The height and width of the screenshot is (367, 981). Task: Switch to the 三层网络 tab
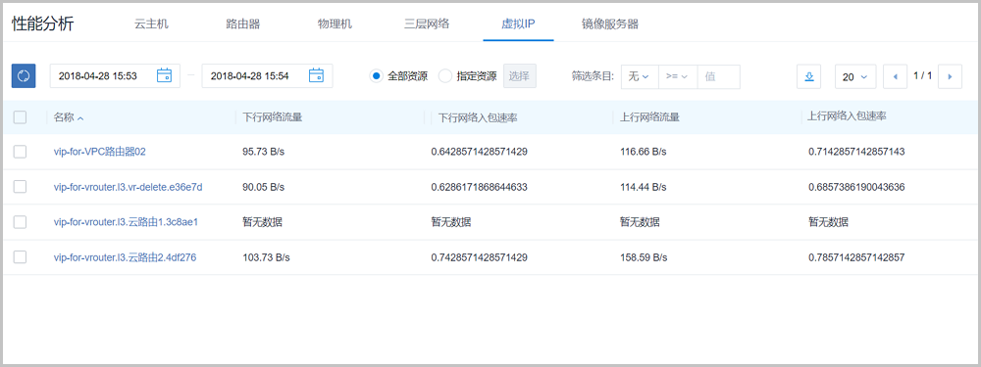(x=427, y=24)
